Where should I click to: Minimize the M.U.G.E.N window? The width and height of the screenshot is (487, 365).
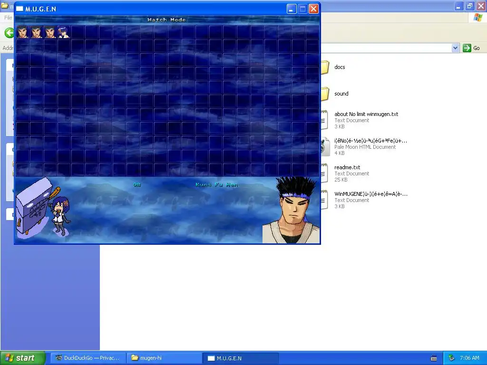click(292, 9)
